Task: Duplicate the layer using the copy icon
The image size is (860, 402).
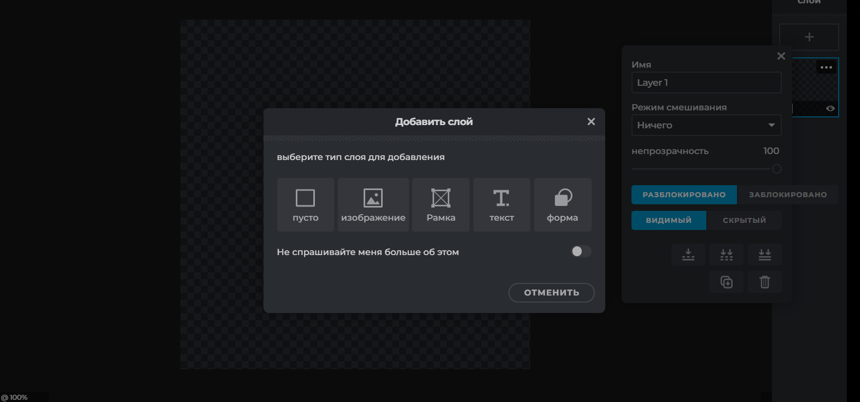Action: (x=727, y=282)
